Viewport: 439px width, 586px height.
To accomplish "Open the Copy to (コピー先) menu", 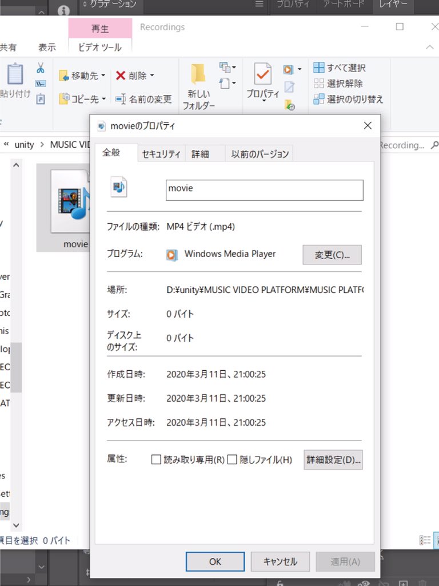I will pos(82,99).
